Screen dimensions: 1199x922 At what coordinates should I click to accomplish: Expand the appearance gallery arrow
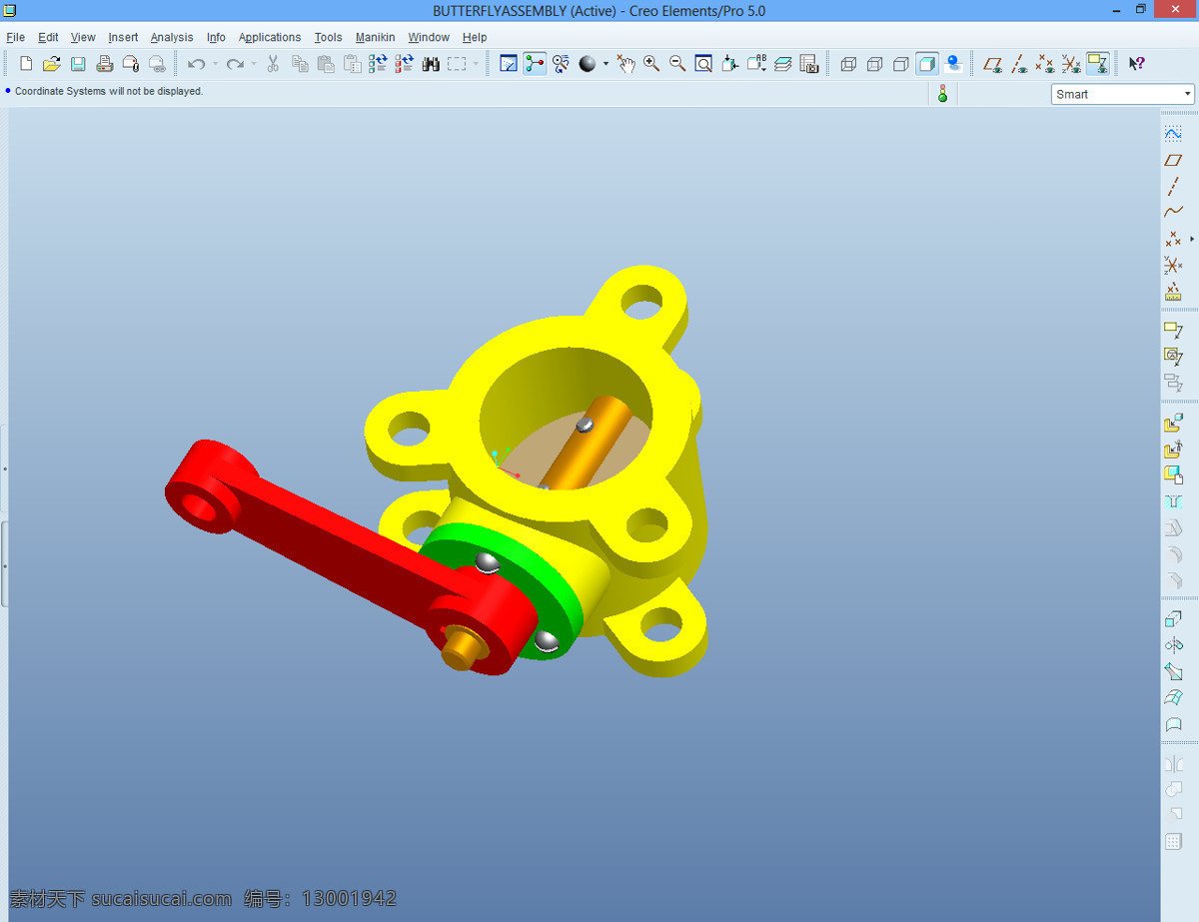pos(605,64)
